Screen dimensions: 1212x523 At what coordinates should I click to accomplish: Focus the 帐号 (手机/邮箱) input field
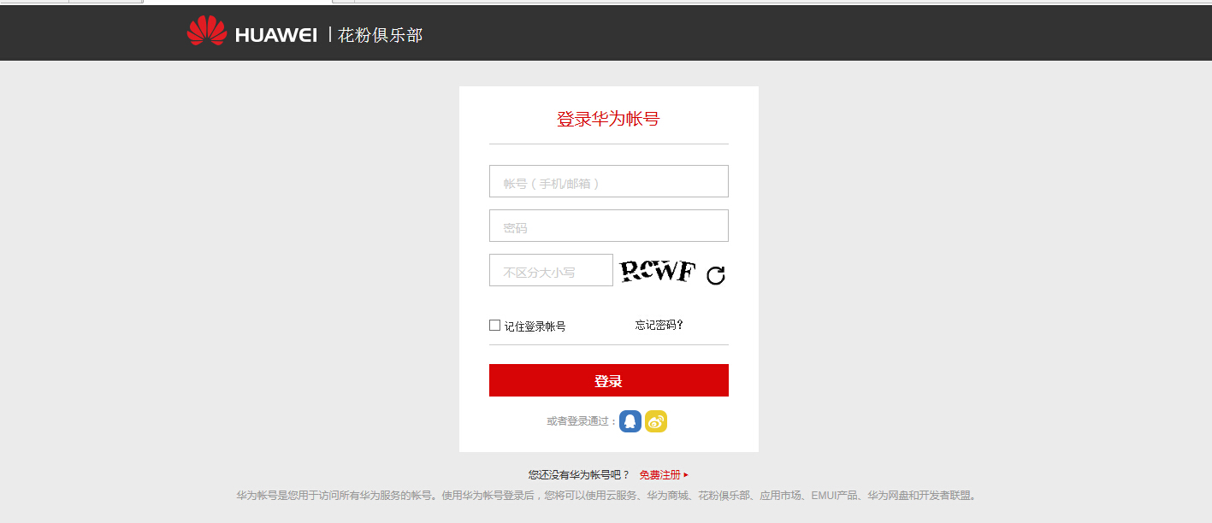point(609,181)
